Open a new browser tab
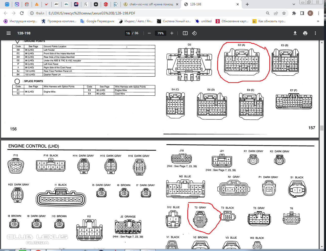Image resolution: width=326 pixels, height=251 pixels. coord(247,4)
